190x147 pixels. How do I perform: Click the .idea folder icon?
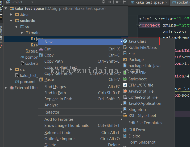tap(17, 15)
